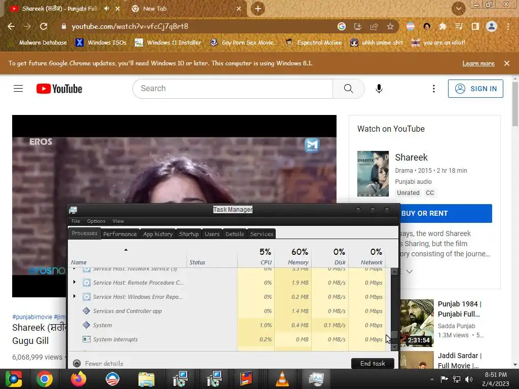Switch to App history tab
This screenshot has width=519, height=389.
pyautogui.click(x=158, y=234)
